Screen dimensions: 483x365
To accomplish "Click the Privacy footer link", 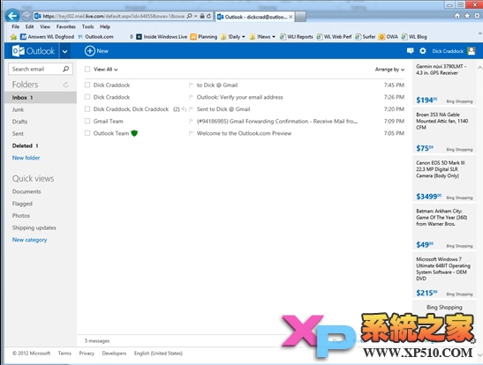I will 87,354.
